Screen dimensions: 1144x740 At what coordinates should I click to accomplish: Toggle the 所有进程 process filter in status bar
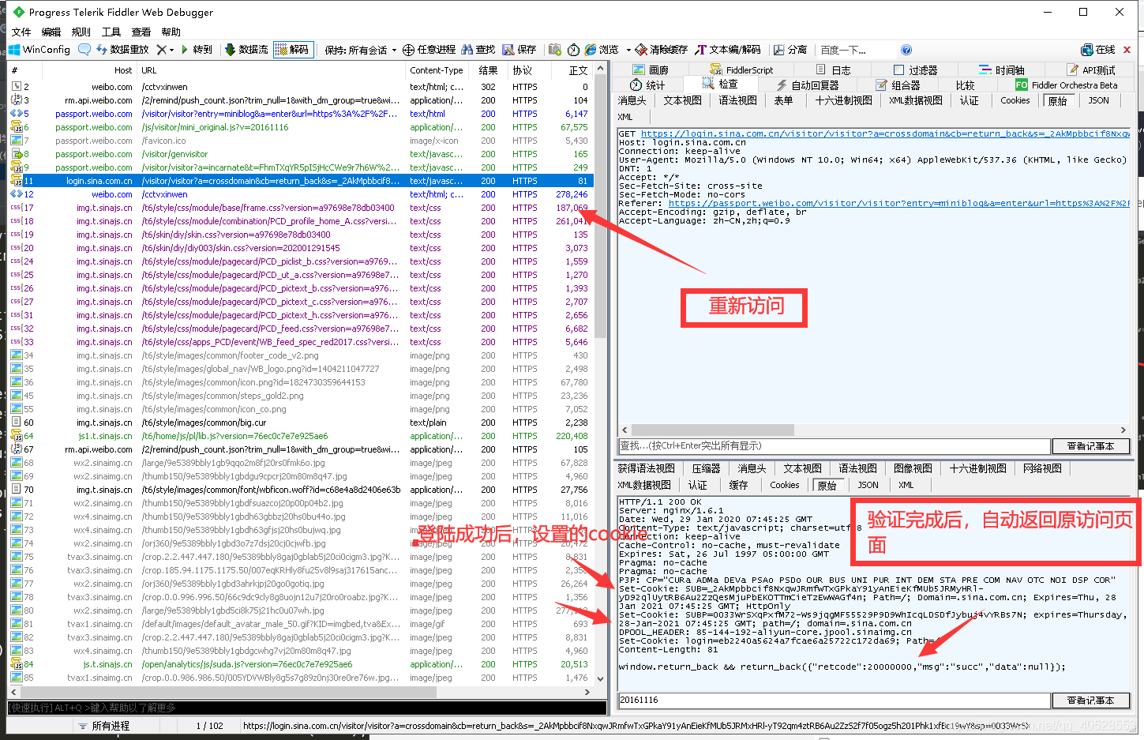click(103, 726)
